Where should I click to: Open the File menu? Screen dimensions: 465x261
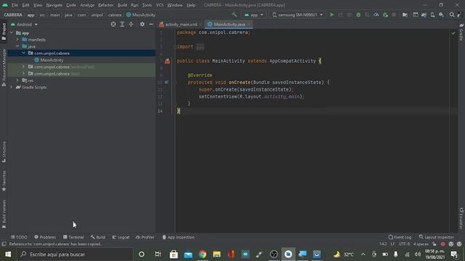pos(15,5)
